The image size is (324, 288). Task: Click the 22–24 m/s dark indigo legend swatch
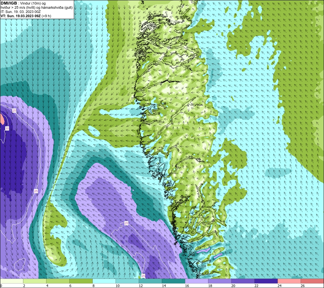266,281
